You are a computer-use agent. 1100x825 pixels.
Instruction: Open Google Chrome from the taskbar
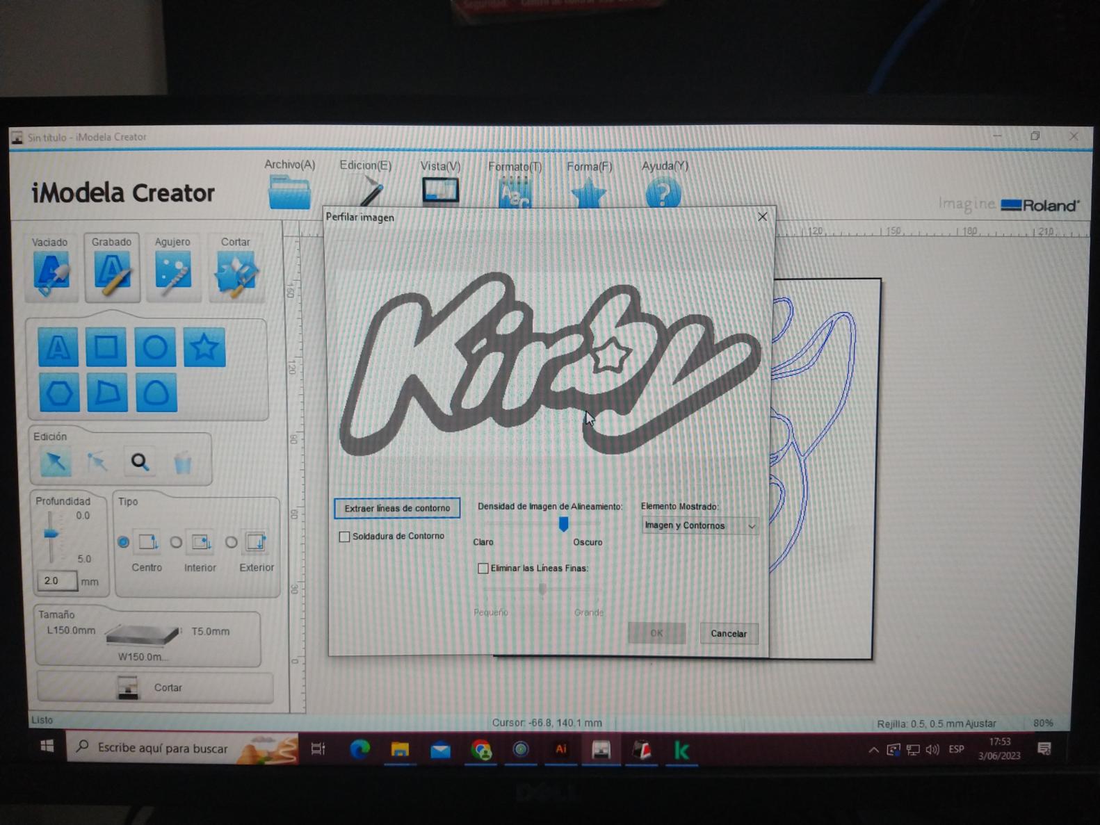pos(481,750)
